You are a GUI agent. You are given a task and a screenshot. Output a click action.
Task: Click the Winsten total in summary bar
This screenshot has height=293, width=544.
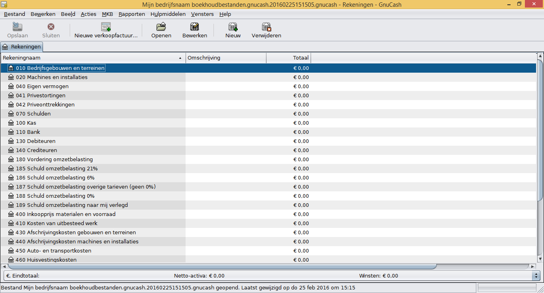pos(378,276)
